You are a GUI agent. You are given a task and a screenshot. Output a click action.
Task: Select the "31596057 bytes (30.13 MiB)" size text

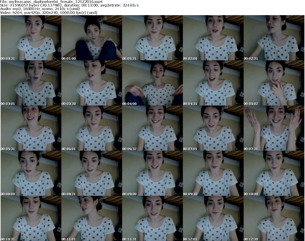36,5
